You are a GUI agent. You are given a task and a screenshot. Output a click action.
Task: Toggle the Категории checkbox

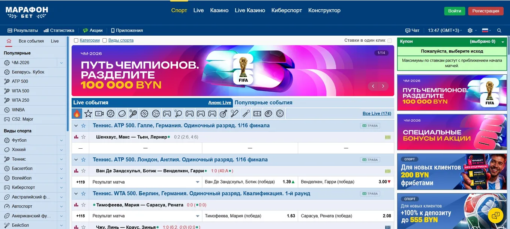click(76, 41)
